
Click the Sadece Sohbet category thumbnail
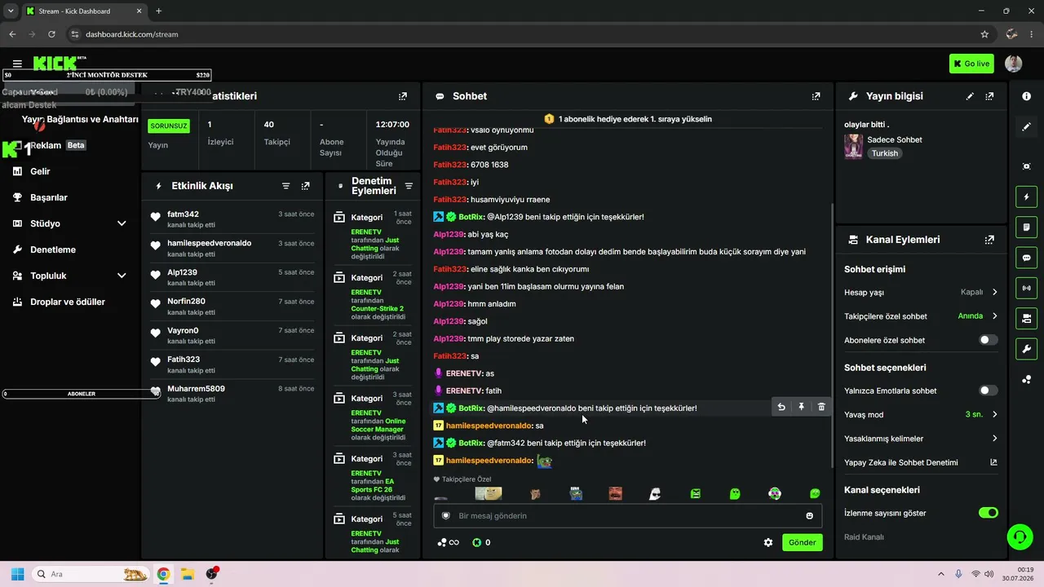(x=853, y=146)
